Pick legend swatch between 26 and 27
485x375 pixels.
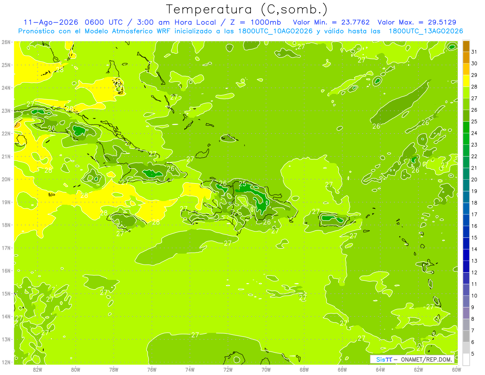click(x=466, y=104)
